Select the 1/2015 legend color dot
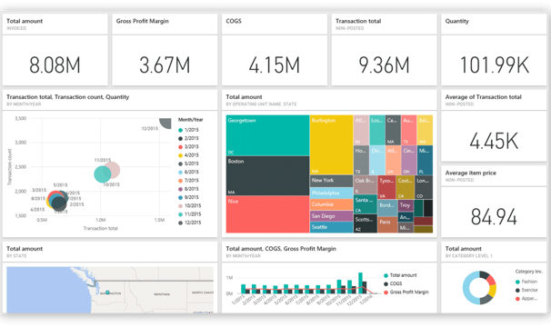 click(x=180, y=130)
